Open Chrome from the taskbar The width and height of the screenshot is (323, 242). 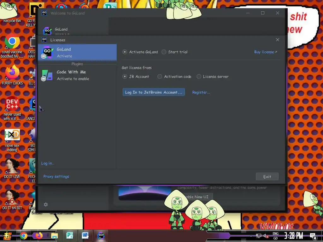[x=23, y=236]
